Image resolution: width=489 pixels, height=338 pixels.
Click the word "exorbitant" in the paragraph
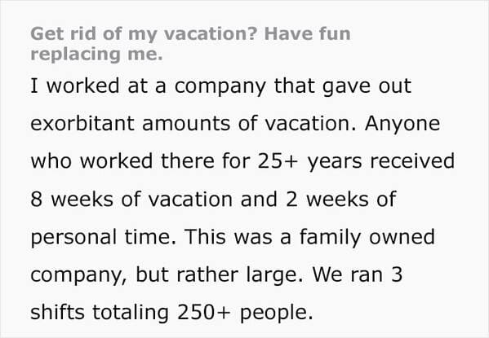click(82, 123)
